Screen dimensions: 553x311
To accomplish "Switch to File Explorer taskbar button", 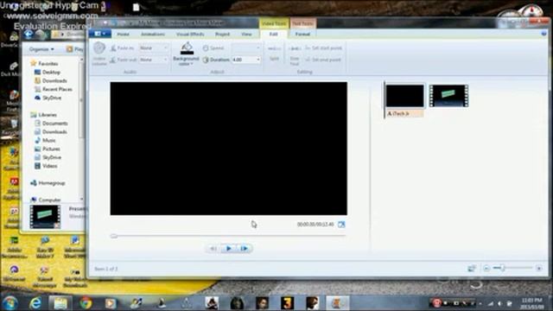I will [x=60, y=303].
